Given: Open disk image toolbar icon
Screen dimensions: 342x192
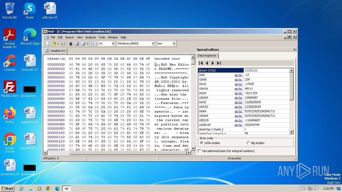Looking at the screenshot, I should click(83, 43).
